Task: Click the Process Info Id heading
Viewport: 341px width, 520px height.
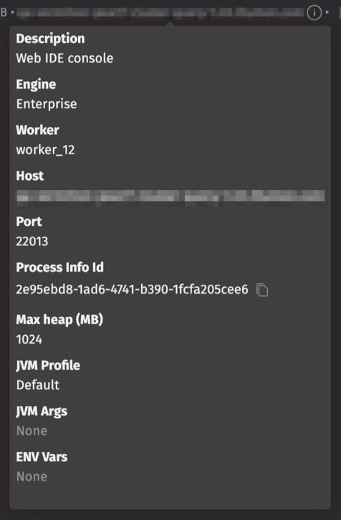Action: [x=60, y=268]
